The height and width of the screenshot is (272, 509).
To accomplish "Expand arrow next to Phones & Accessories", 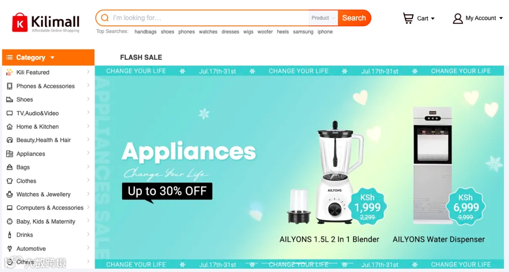I will pyautogui.click(x=88, y=86).
